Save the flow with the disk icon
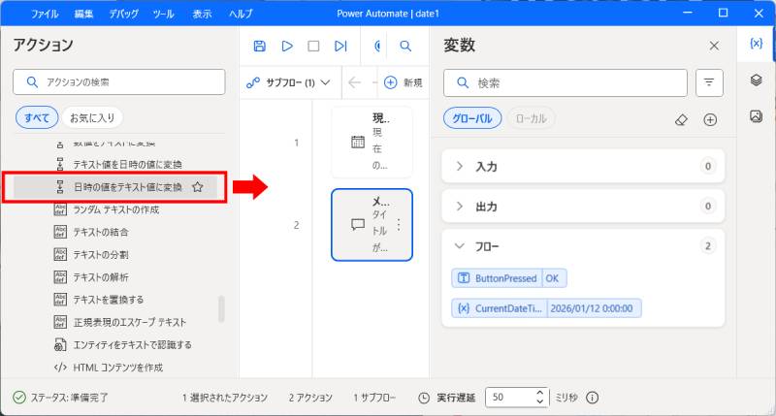776x416 pixels. pos(259,46)
